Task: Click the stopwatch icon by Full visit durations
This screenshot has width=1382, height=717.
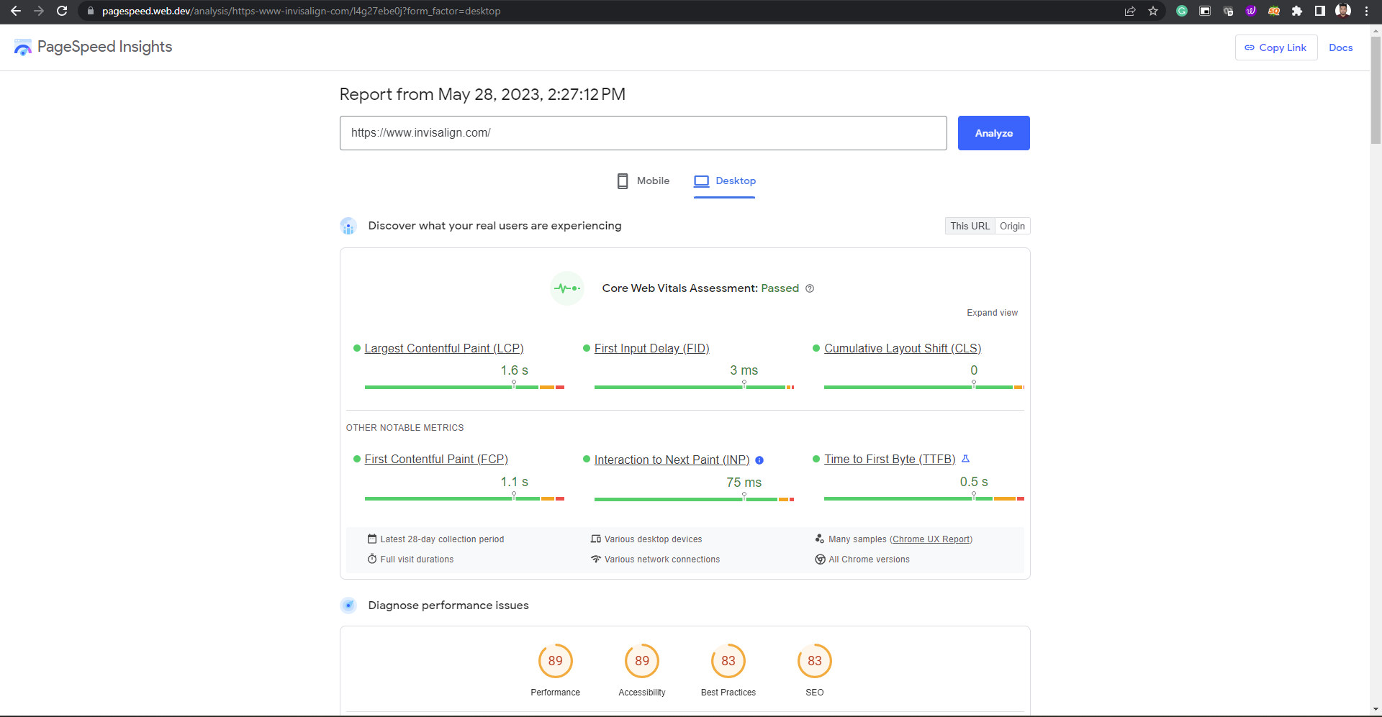Action: coord(372,559)
